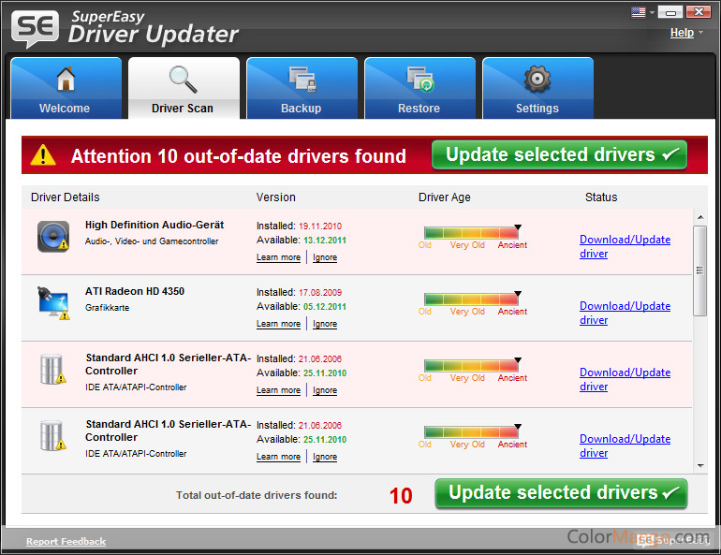Click the house icon on Welcome tab
Viewport: 721px width, 555px height.
(x=66, y=79)
